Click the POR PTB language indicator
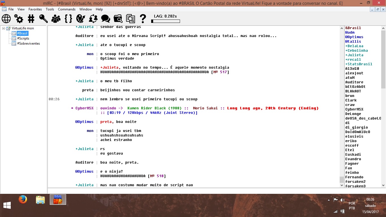Image resolution: width=386 pixels, height=217 pixels. click(x=352, y=206)
